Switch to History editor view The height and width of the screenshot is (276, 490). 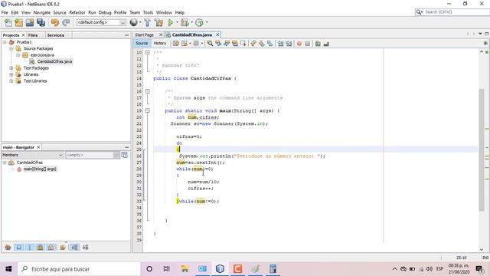click(160, 43)
